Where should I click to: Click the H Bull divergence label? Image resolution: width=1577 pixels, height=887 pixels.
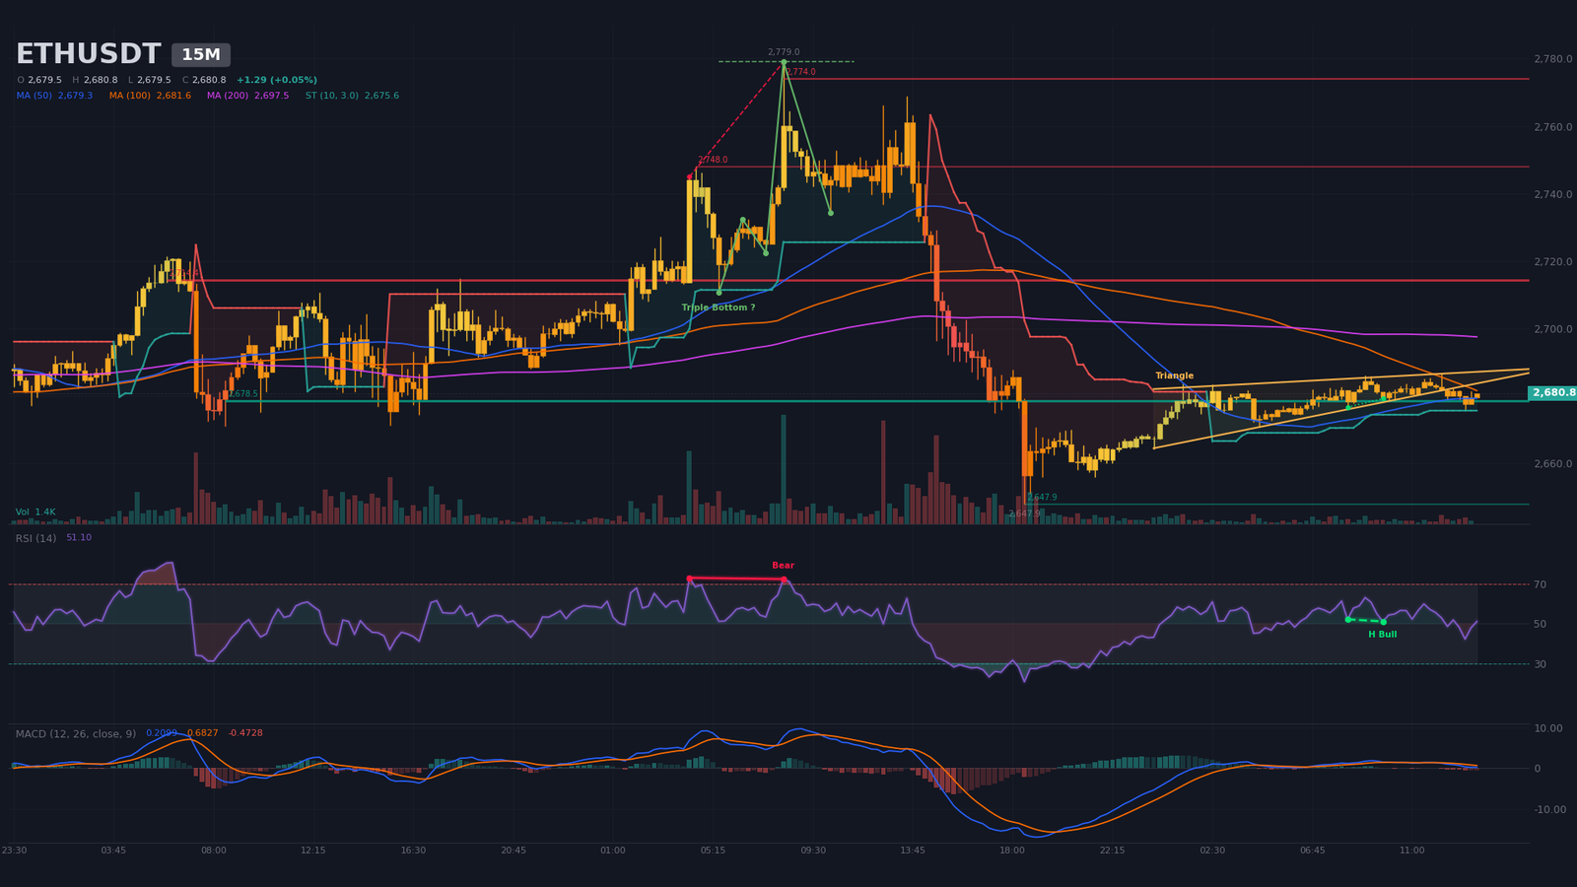(1382, 635)
